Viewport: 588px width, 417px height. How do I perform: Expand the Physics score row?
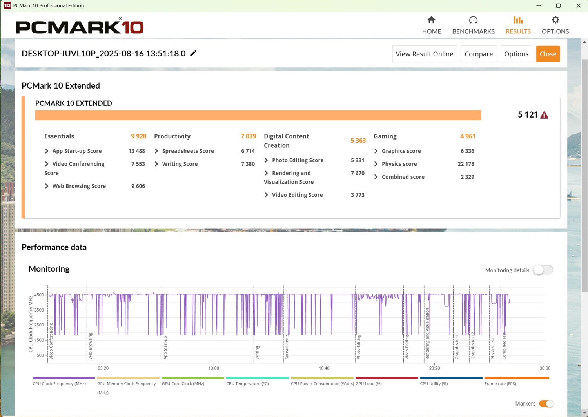[x=376, y=164]
